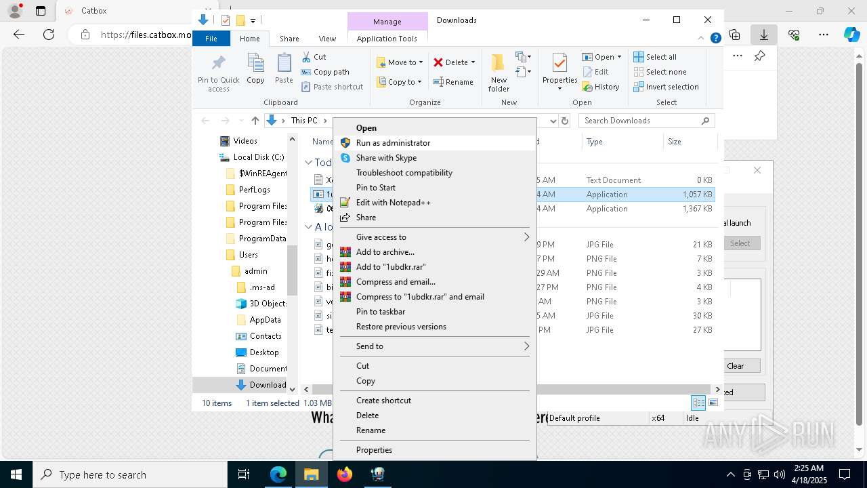Choose Edit with Notepad++
Image resolution: width=867 pixels, height=488 pixels.
[435, 202]
